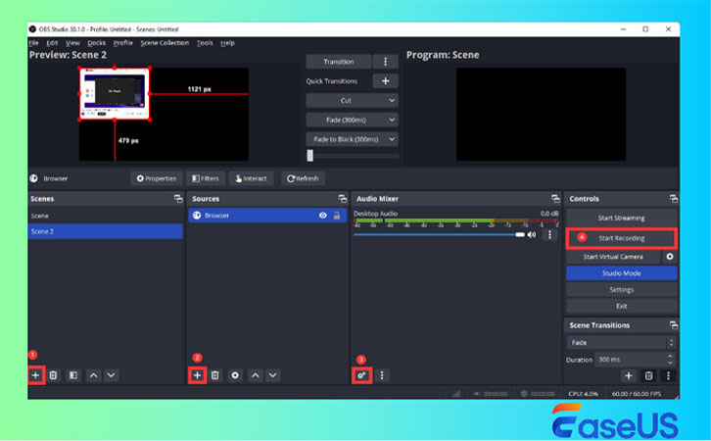Expand Fade to Black (300ms) dropdown
Screen dimensions: 711x441
pyautogui.click(x=352, y=139)
